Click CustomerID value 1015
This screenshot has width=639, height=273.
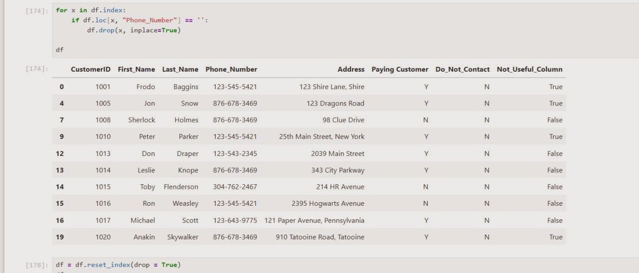coord(103,187)
